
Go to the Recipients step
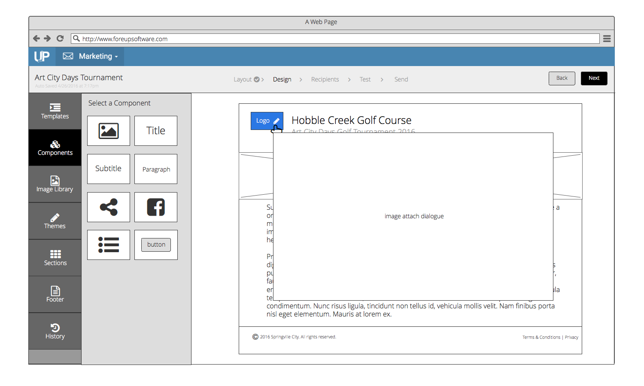pos(325,79)
